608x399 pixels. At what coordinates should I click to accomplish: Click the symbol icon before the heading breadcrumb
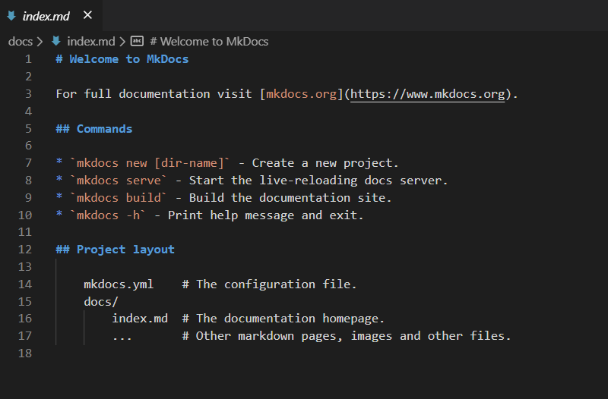click(137, 41)
